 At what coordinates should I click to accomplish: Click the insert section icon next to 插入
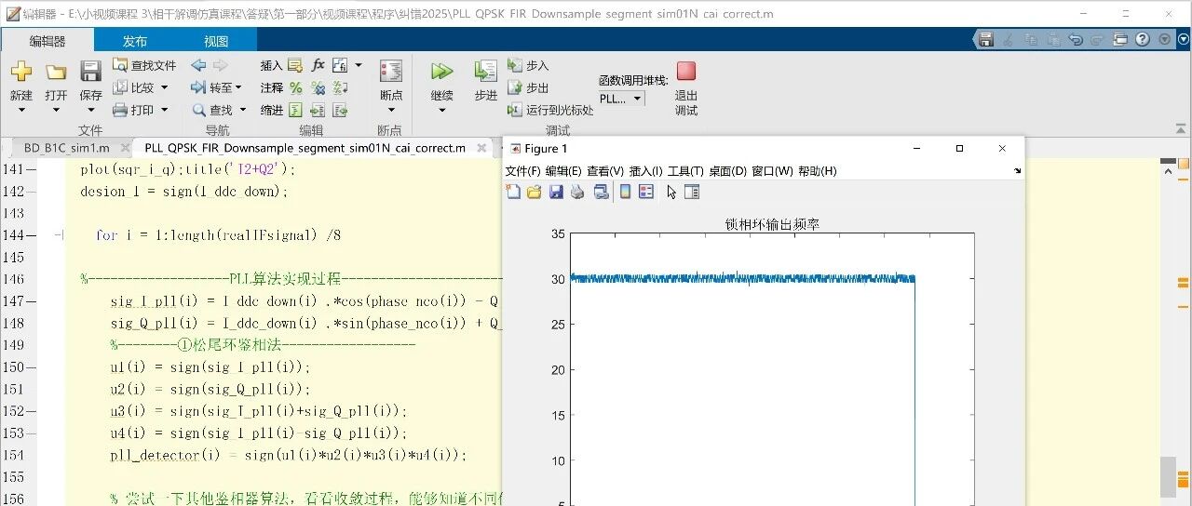tap(295, 65)
